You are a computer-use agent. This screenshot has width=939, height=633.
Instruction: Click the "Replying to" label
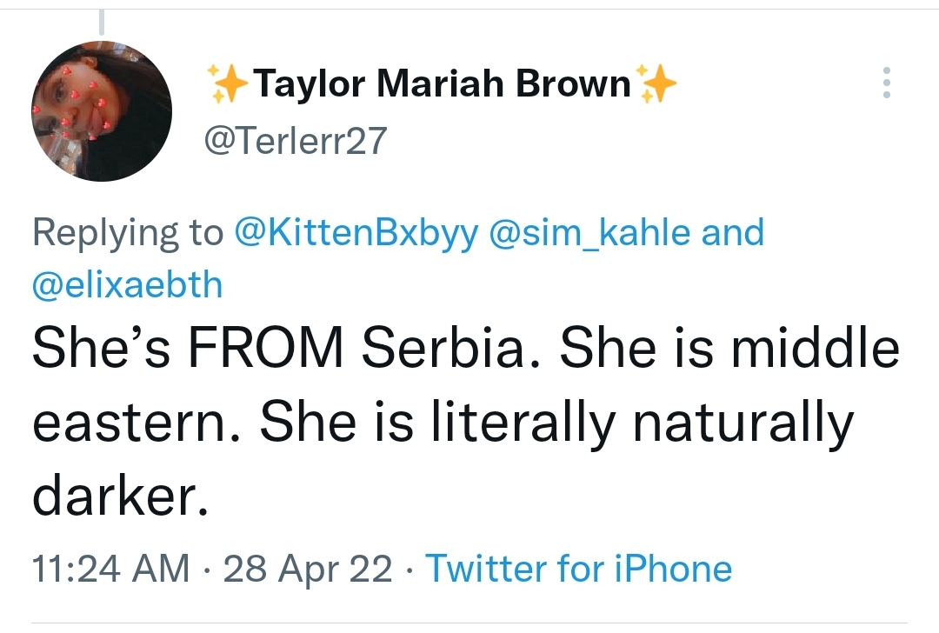pos(128,232)
